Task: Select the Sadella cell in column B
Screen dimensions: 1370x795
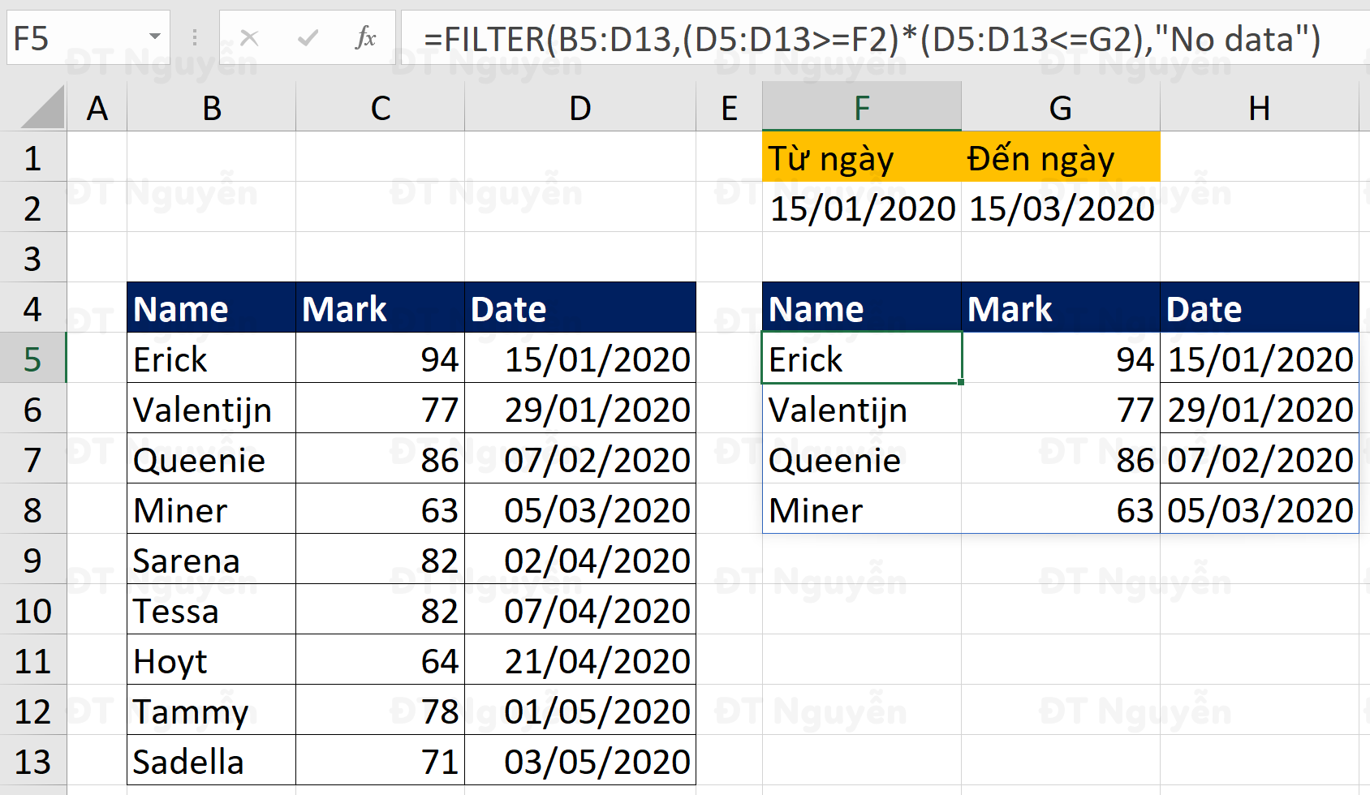Action: [211, 761]
